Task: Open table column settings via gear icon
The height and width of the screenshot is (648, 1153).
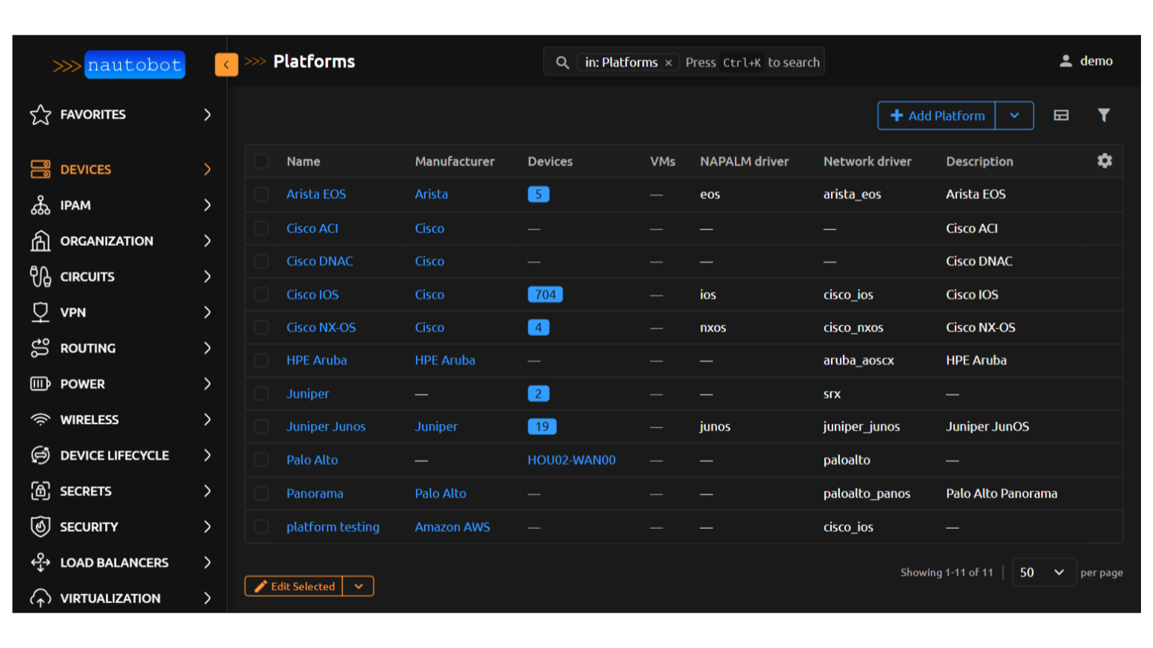Action: point(1104,160)
